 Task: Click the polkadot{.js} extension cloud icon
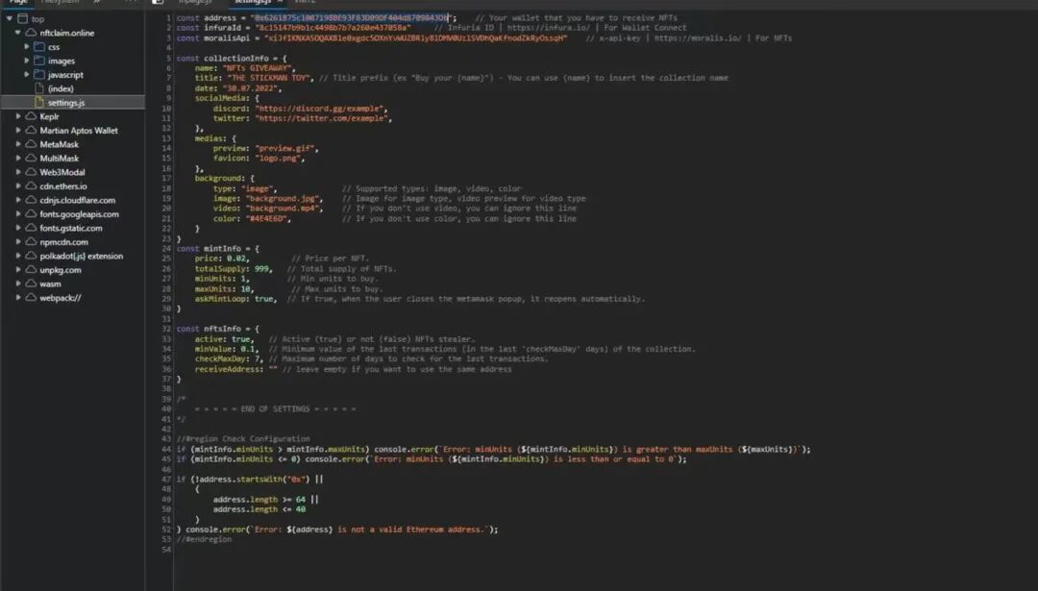click(x=31, y=256)
